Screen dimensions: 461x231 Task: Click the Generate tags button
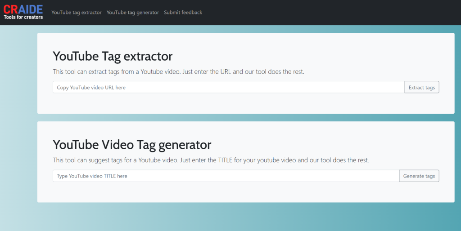[x=419, y=176]
